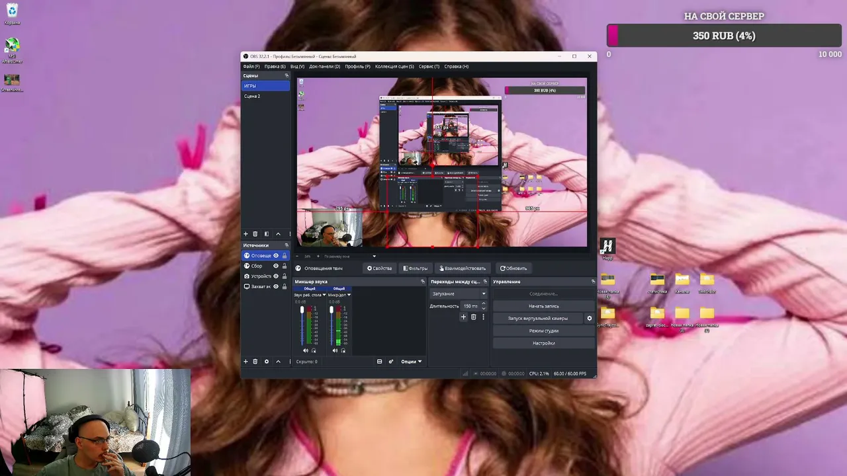Screen dimensions: 847x476
Task: Open the Профиль (P) menu
Action: click(357, 66)
